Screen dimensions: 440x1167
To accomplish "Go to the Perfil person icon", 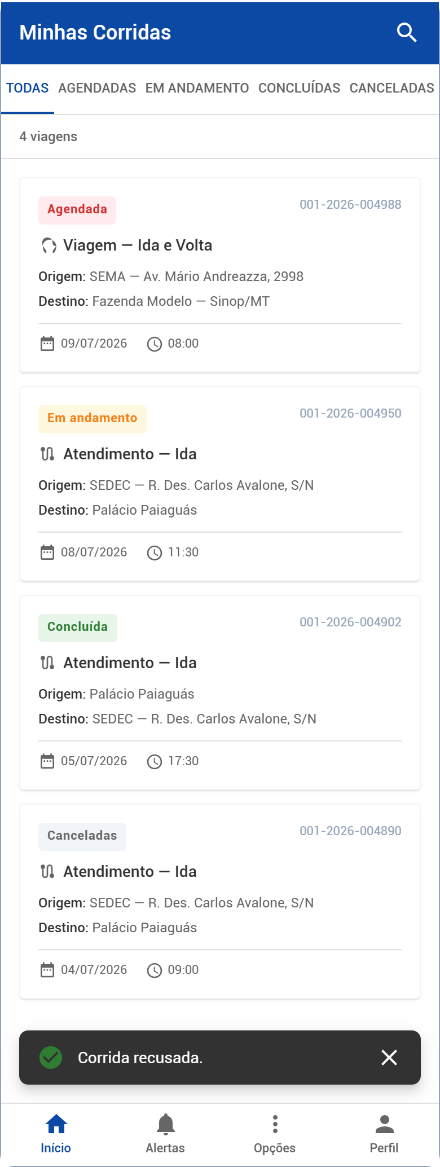I will pyautogui.click(x=384, y=1124).
